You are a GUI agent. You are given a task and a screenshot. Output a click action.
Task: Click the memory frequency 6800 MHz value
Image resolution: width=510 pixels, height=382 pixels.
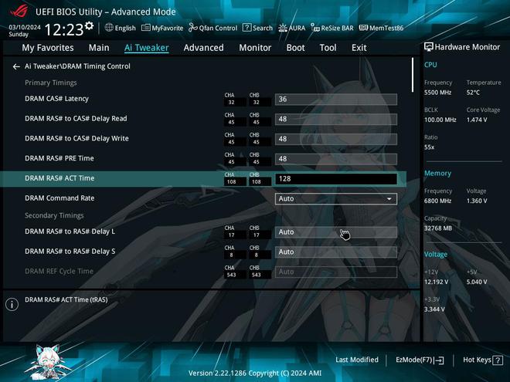tap(437, 201)
